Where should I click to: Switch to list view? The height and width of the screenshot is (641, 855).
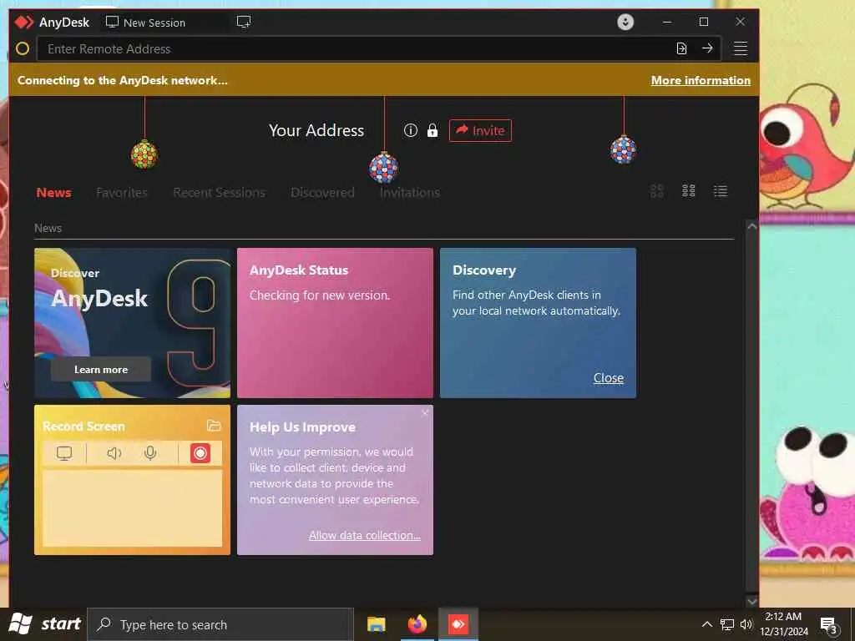click(x=721, y=191)
